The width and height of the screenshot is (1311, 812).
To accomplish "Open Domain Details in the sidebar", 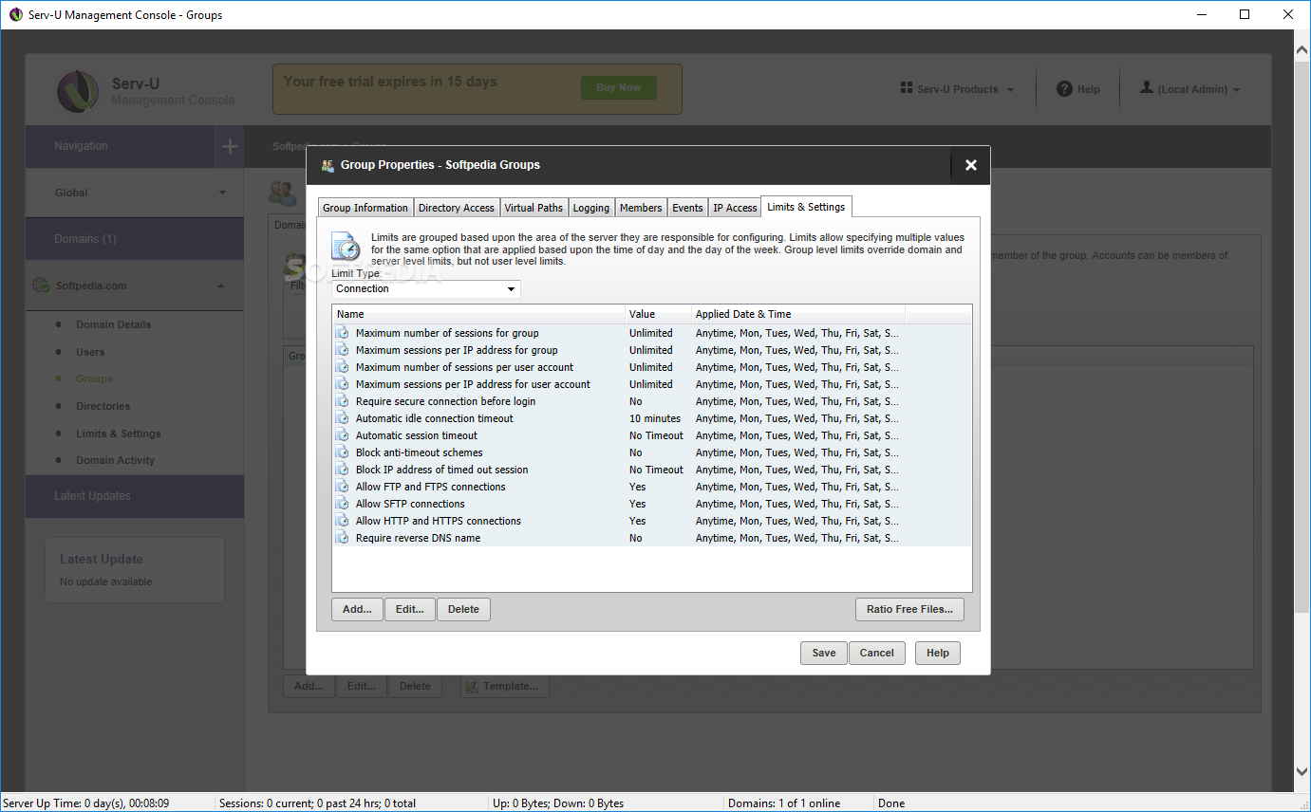I will tap(114, 324).
